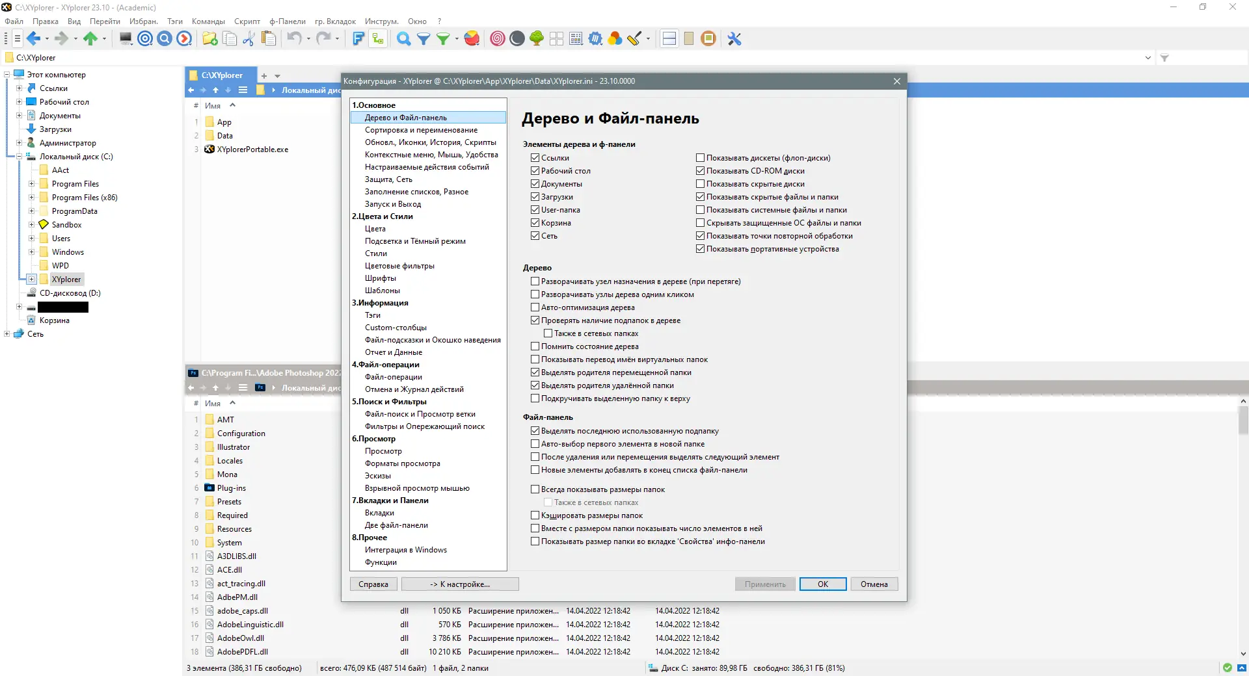Screen dimensions: 1249x676
Task: Collapse the Этот компьютер root node
Action: pyautogui.click(x=7, y=75)
